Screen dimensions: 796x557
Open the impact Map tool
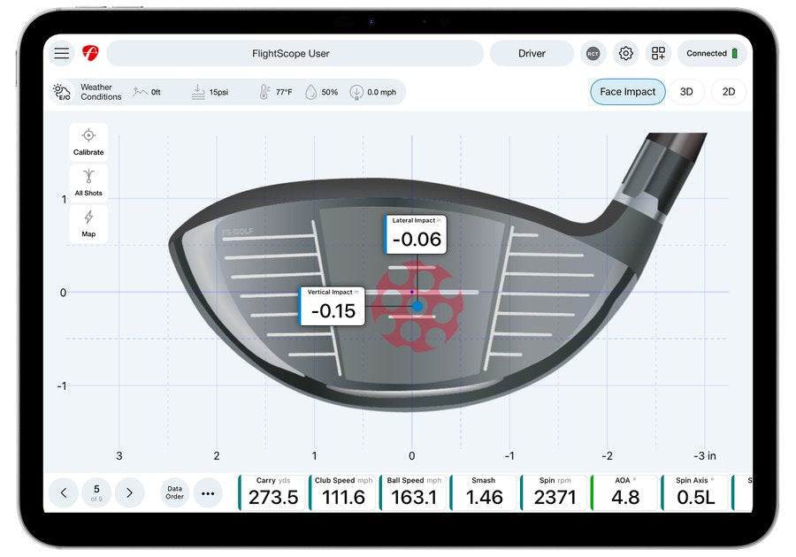[88, 224]
